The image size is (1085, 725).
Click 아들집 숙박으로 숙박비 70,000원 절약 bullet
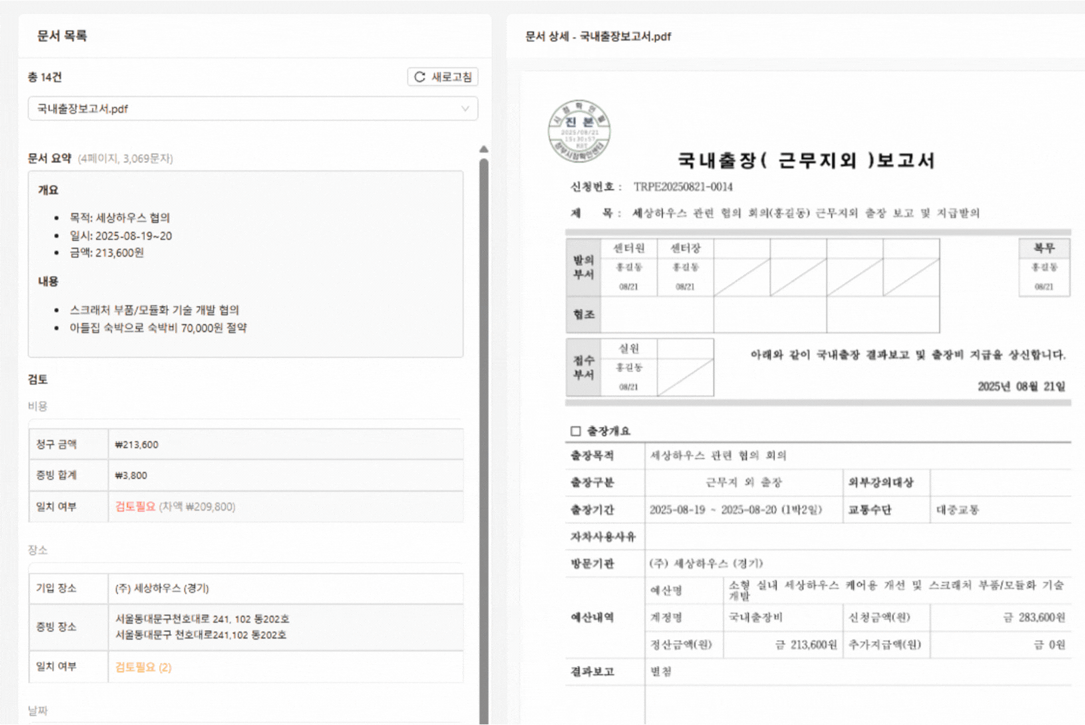[158, 328]
